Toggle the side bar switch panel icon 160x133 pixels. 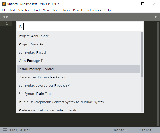point(5,130)
